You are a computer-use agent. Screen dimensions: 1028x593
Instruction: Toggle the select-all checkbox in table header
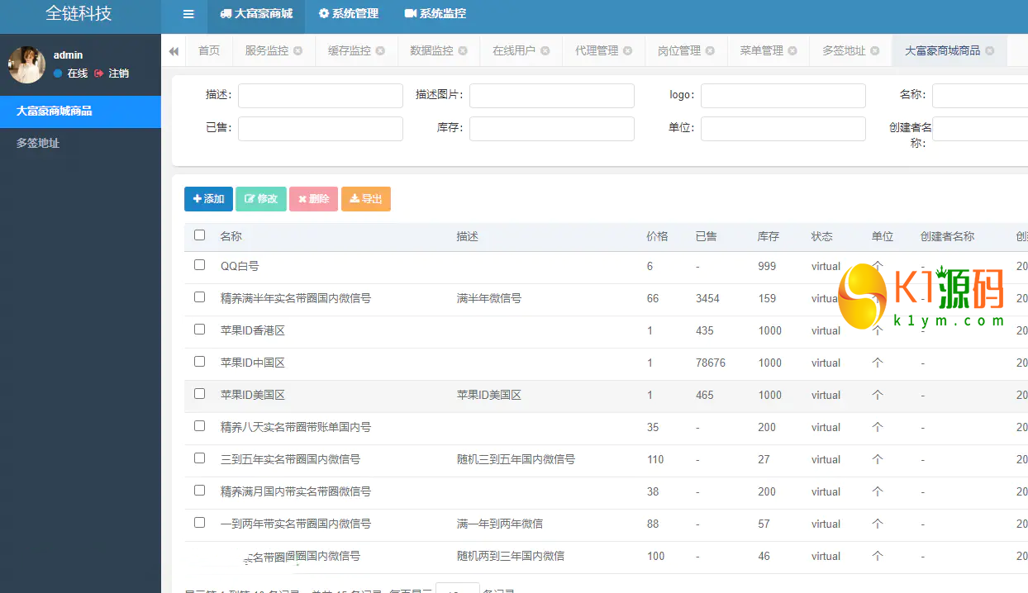[199, 235]
